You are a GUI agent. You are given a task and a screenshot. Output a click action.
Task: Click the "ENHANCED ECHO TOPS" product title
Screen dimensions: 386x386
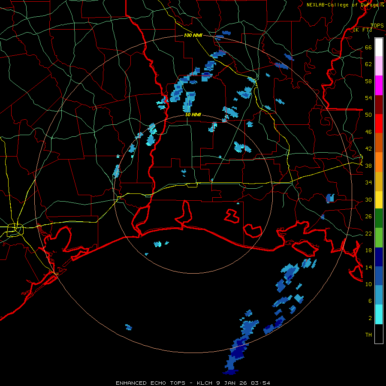(x=151, y=383)
